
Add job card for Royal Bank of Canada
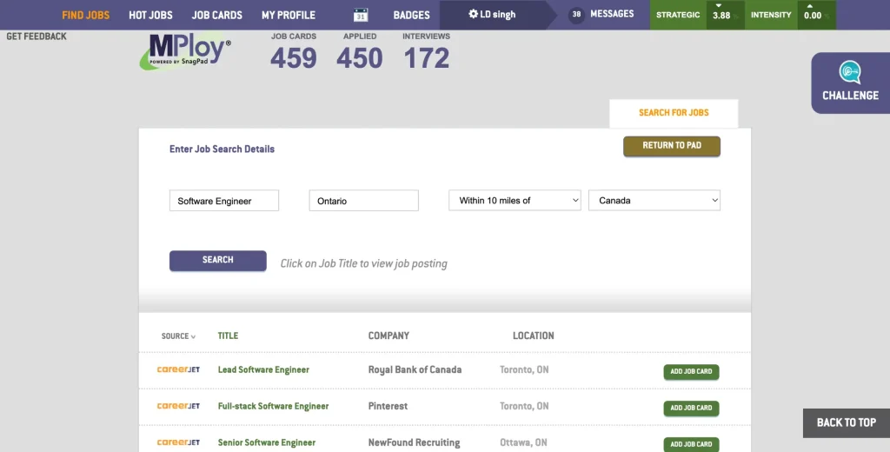[x=691, y=372]
